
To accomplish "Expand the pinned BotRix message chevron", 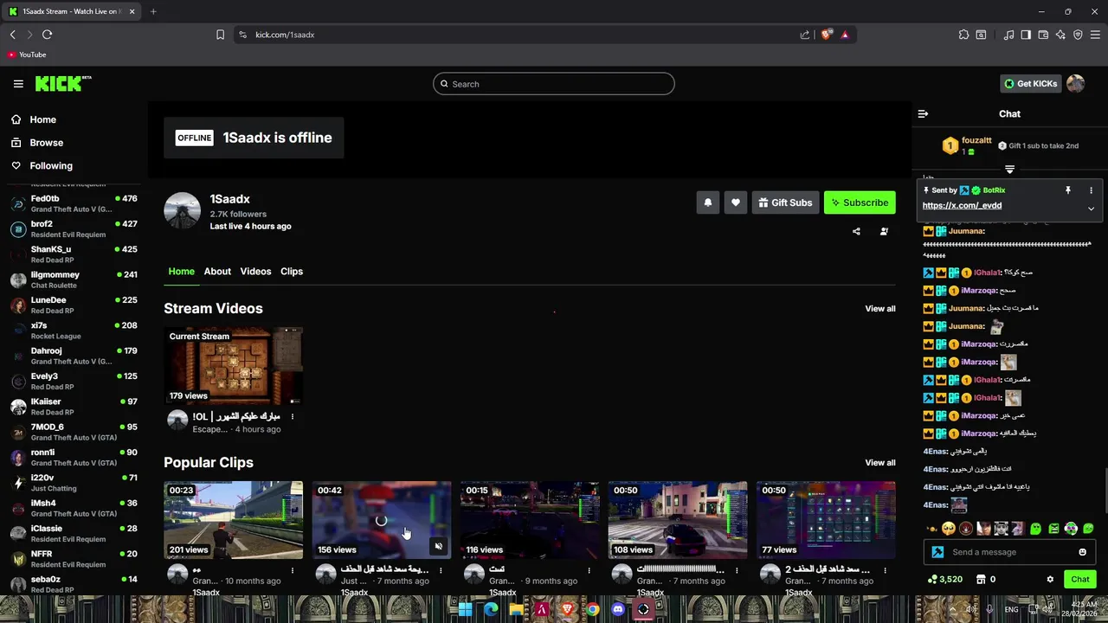I will [x=1091, y=209].
